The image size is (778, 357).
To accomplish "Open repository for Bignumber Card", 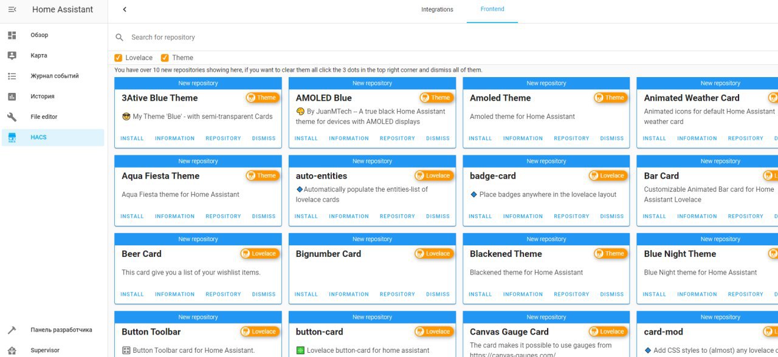I will point(398,294).
